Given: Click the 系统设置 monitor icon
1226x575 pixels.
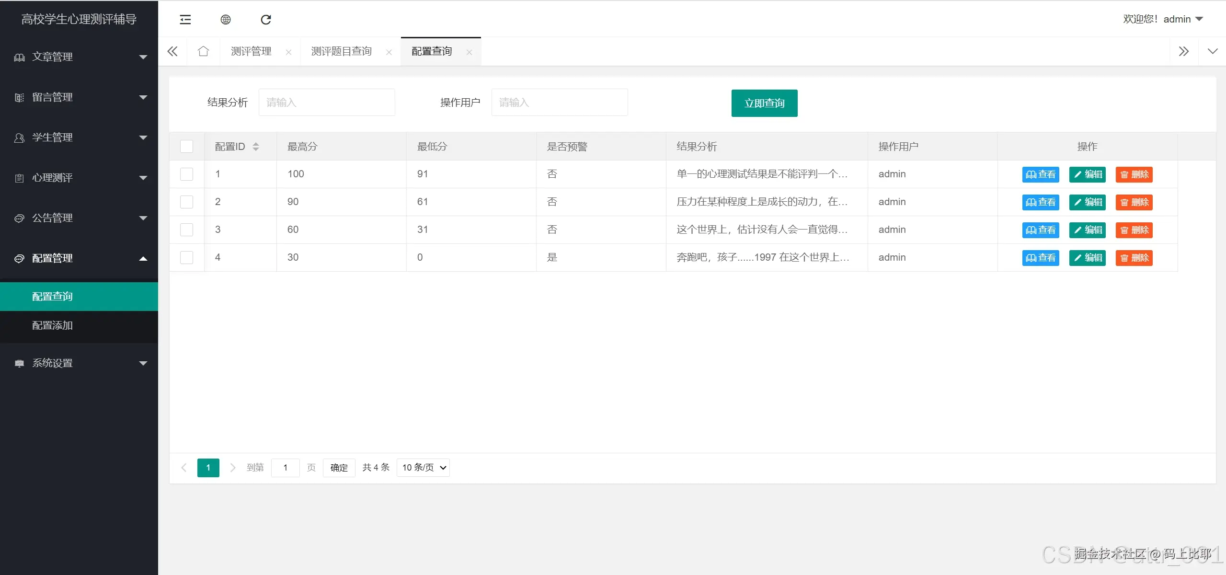Looking at the screenshot, I should pos(19,364).
